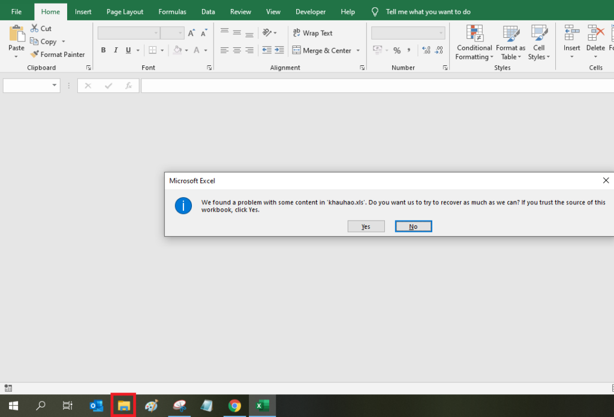Increase decimal places
Screen dimensions: 614x417
tap(426, 50)
